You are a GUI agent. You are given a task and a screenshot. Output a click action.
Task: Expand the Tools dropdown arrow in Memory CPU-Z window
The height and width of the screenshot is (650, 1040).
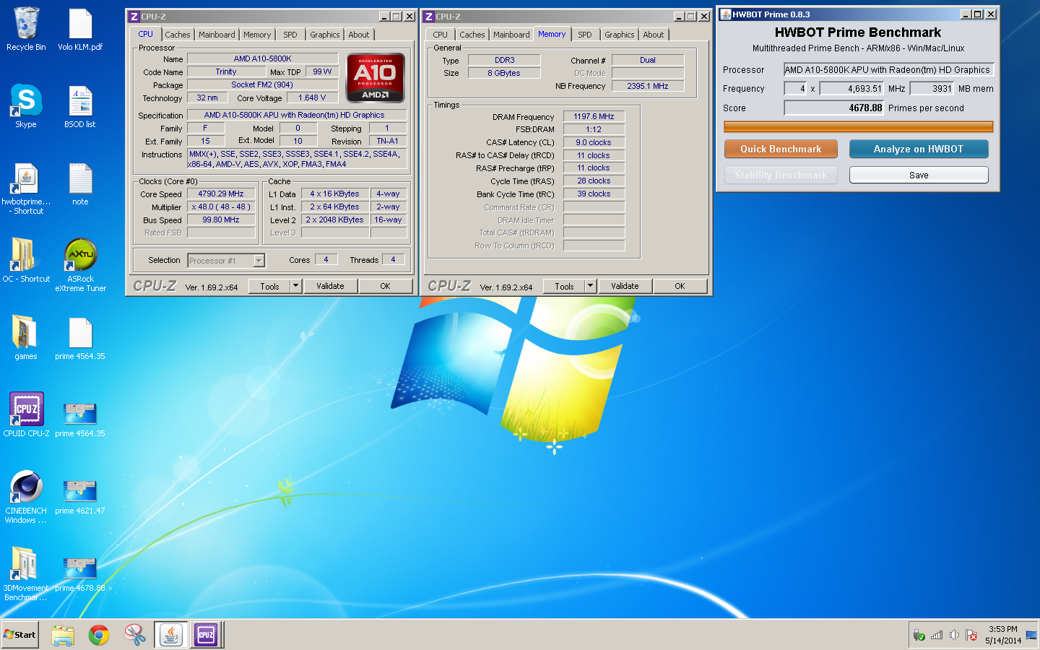pyautogui.click(x=590, y=286)
